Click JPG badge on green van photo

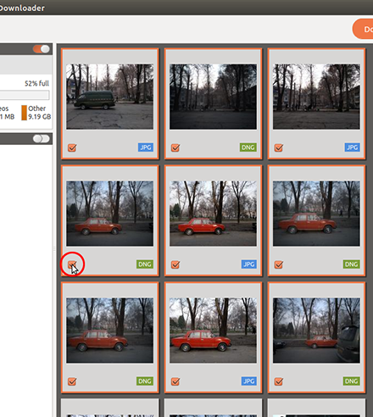click(x=146, y=147)
